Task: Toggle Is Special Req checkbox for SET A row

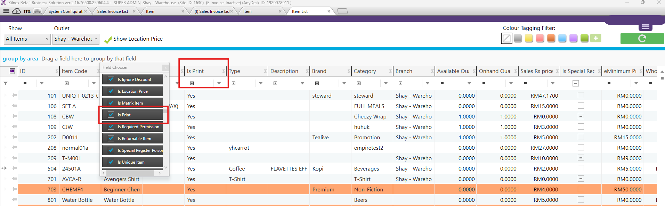Action: click(x=581, y=106)
